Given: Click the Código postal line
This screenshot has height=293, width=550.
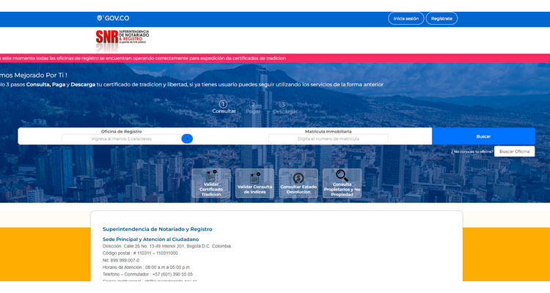Looking at the screenshot, I should [x=140, y=253].
